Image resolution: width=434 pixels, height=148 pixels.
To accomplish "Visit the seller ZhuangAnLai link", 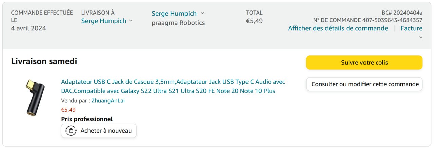I will point(108,101).
